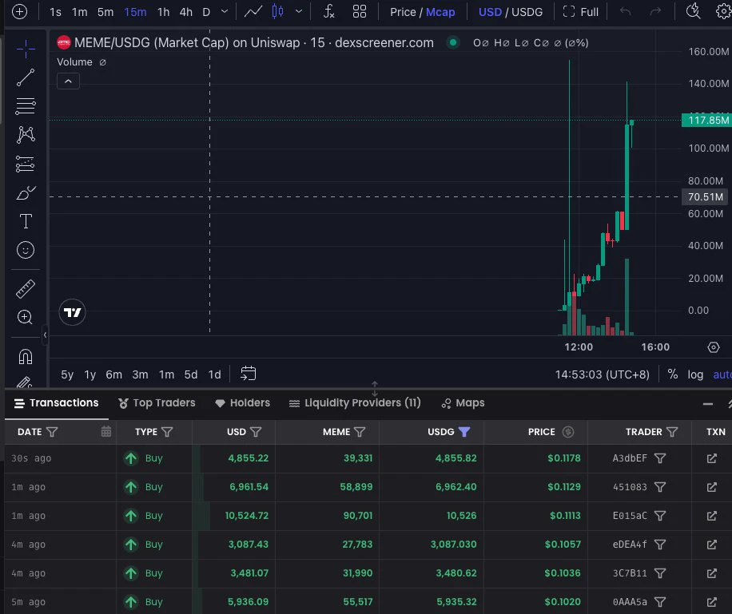Minimize the transactions panel with dash button
Viewport: 732px width, 614px height.
pos(708,404)
